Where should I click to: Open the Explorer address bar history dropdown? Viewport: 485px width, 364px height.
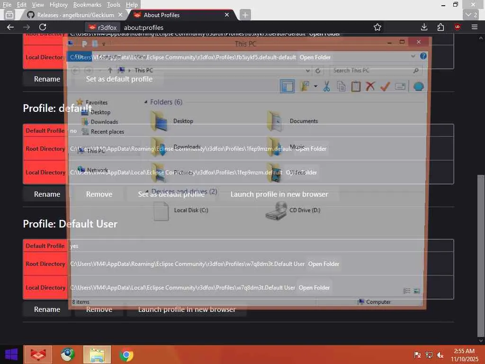[307, 71]
